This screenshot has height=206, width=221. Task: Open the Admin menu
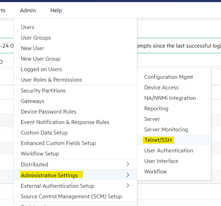pos(28,11)
